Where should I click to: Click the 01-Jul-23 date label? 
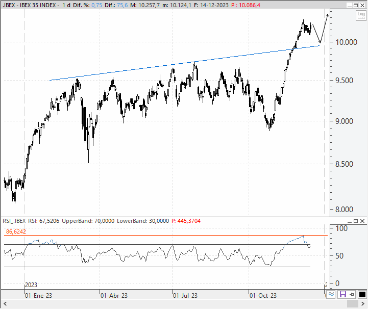point(185,296)
